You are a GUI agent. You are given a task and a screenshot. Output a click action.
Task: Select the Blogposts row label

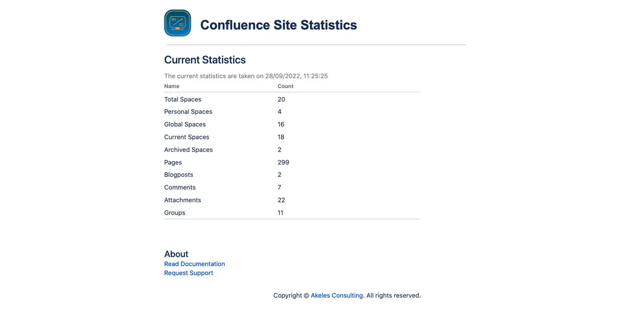click(179, 175)
